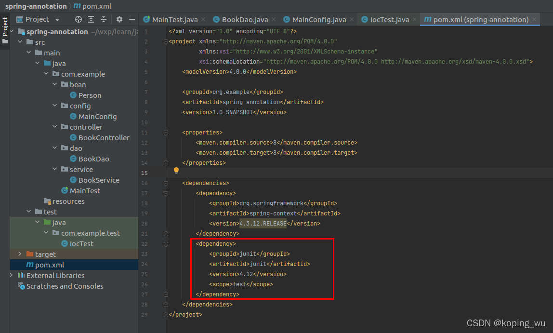Click line number 15 in the gutter

(145, 173)
